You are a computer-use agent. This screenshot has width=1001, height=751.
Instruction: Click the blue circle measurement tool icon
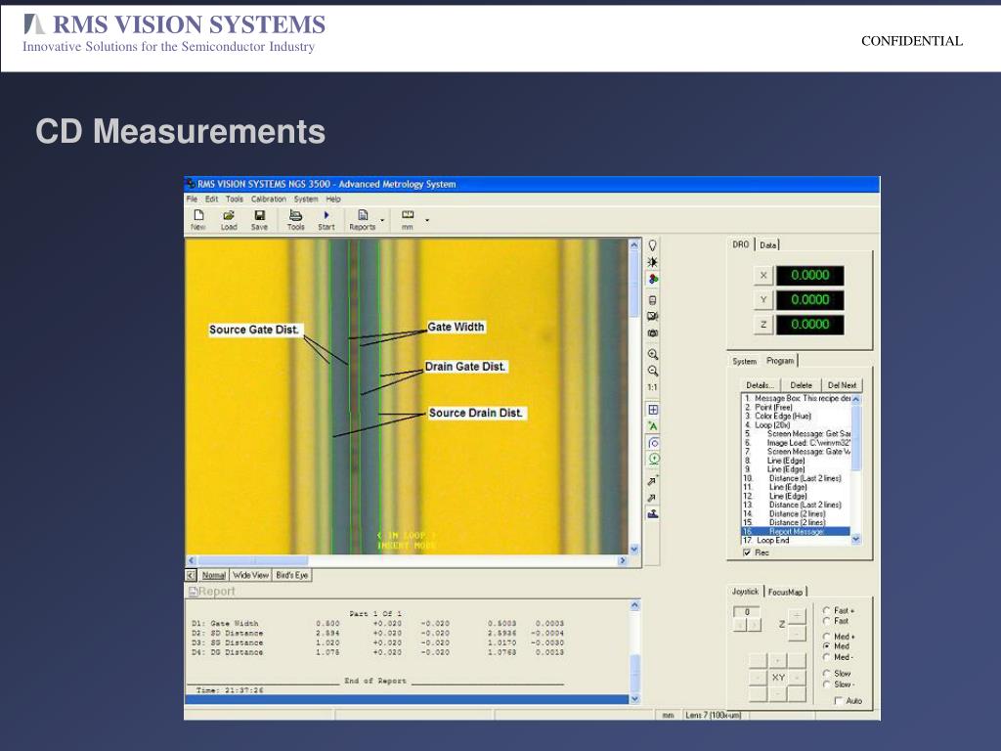coord(652,443)
